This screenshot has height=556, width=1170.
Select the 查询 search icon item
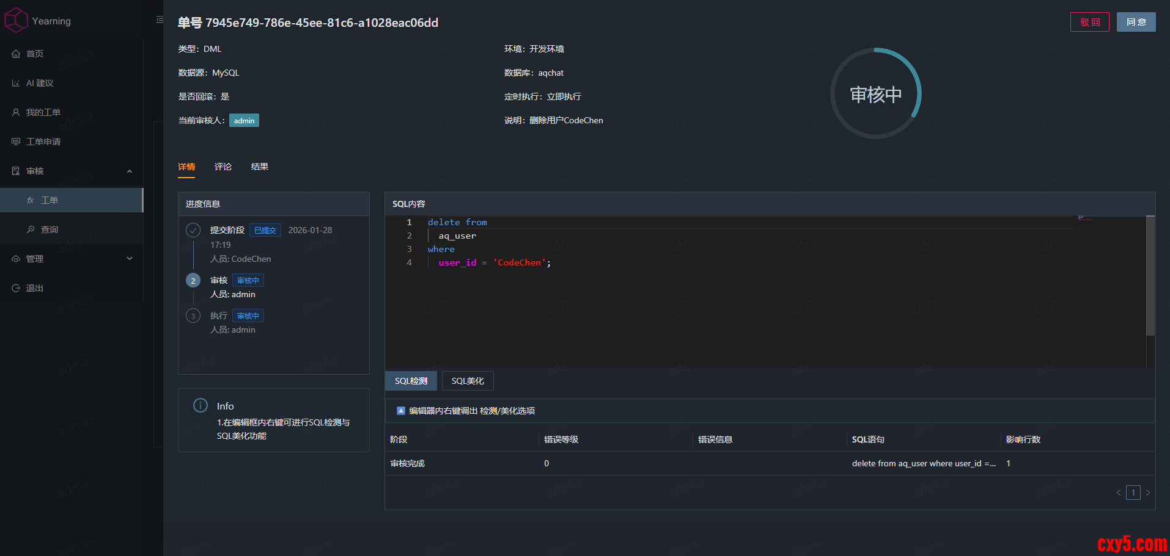31,229
